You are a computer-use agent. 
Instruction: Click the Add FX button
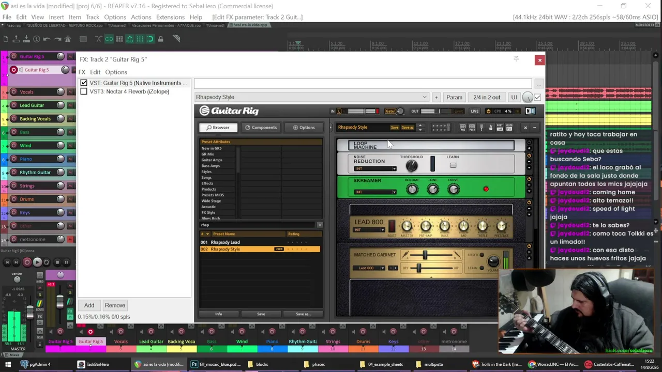[89, 305]
